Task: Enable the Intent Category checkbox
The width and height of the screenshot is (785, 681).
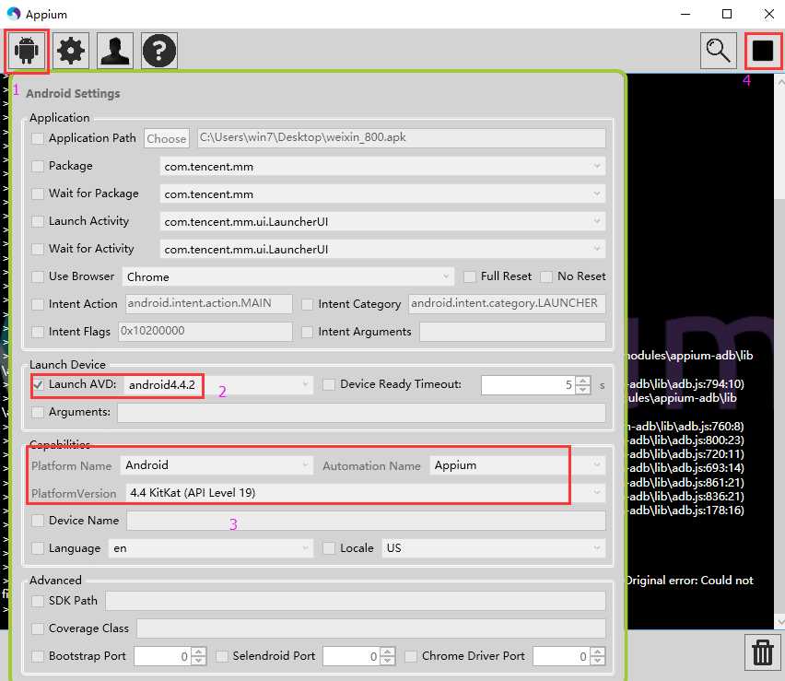Action: tap(308, 304)
